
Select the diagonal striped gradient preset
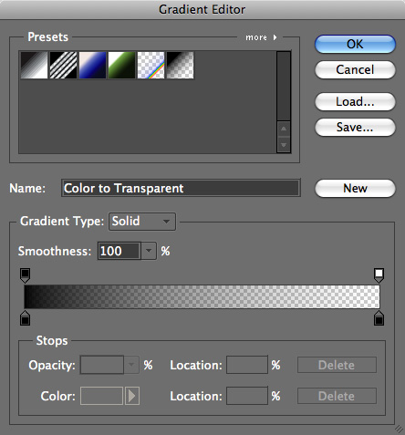[x=63, y=65]
